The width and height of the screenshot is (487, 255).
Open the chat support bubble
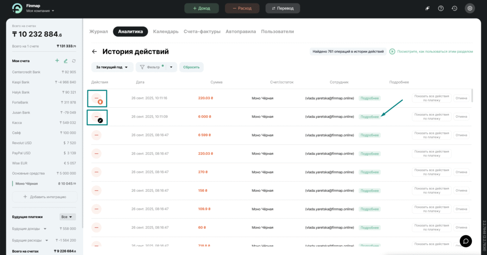point(466,241)
